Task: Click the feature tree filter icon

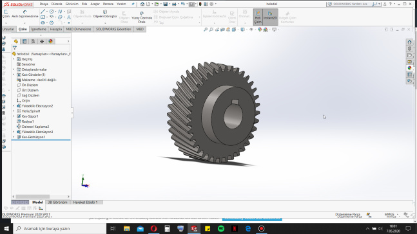Action: (15, 48)
